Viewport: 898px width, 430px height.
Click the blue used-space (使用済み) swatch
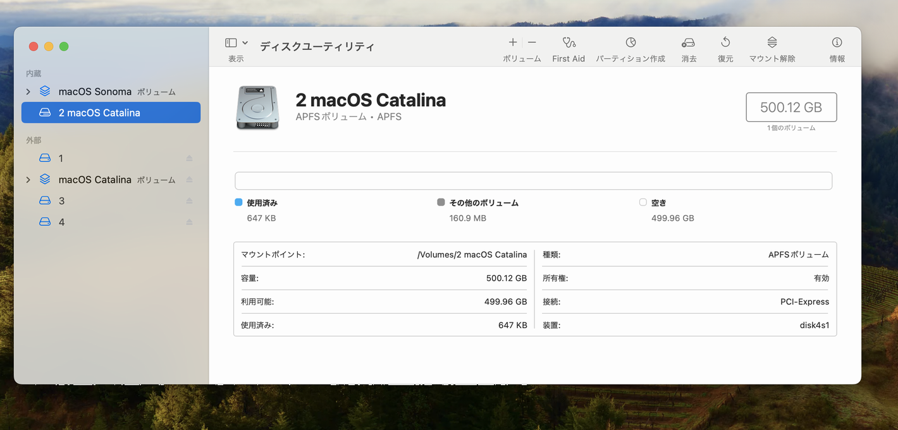pos(238,202)
